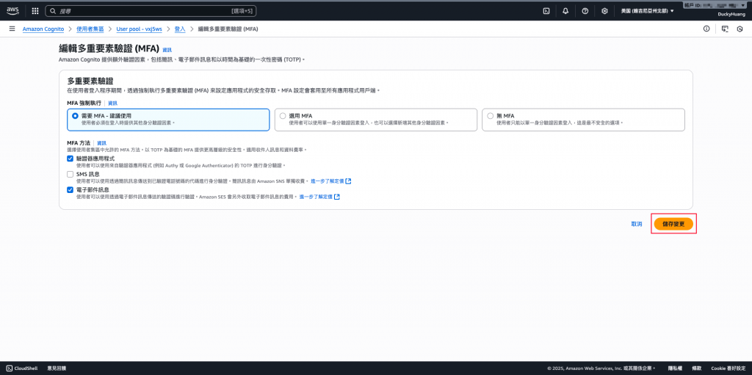
Task: Click 取消 button
Action: (637, 224)
